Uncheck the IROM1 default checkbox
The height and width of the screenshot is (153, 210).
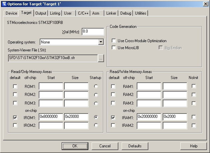click(15, 117)
